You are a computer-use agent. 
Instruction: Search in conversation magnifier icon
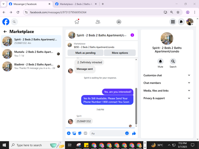coord(173,61)
